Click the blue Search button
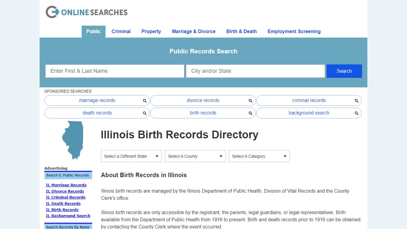This screenshot has width=407, height=229. tap(344, 71)
